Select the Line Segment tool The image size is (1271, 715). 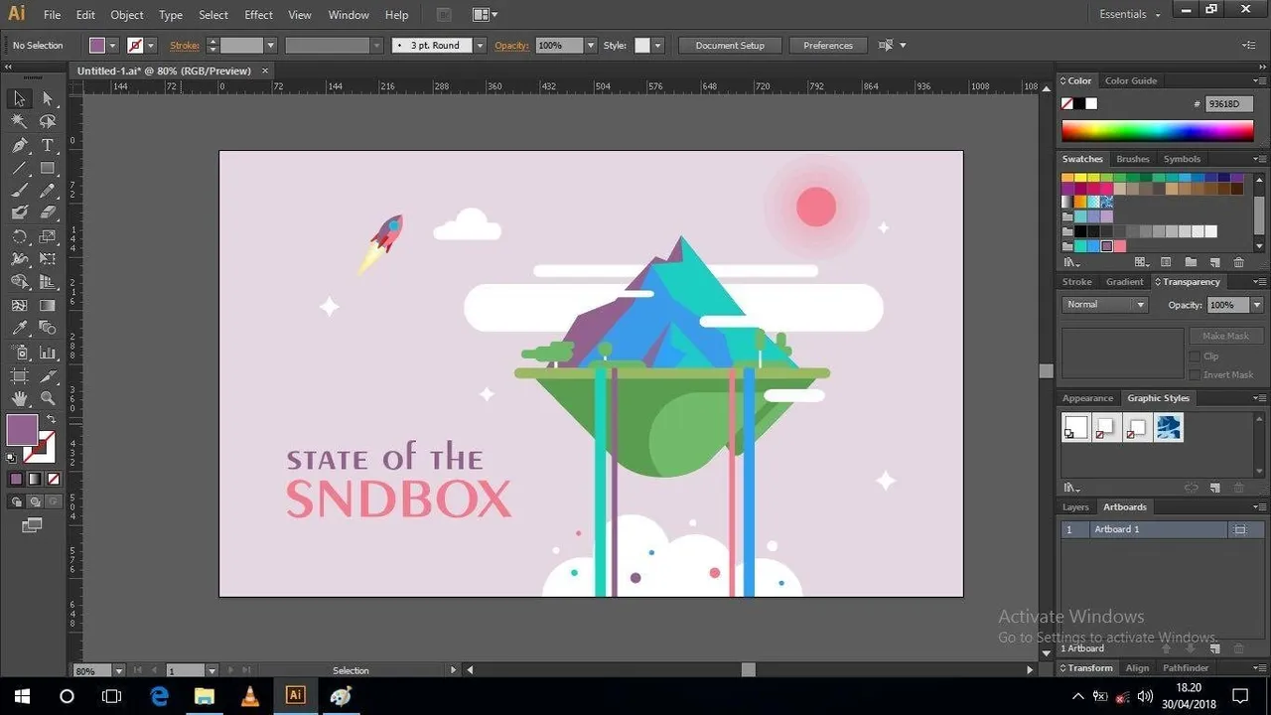point(19,168)
